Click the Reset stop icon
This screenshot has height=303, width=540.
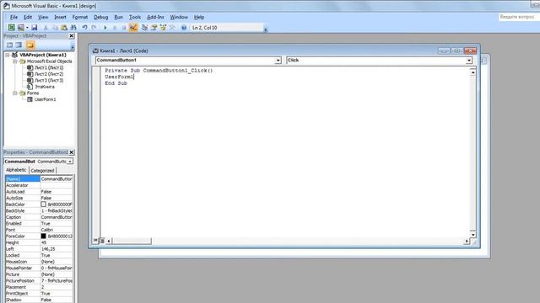tap(124, 28)
